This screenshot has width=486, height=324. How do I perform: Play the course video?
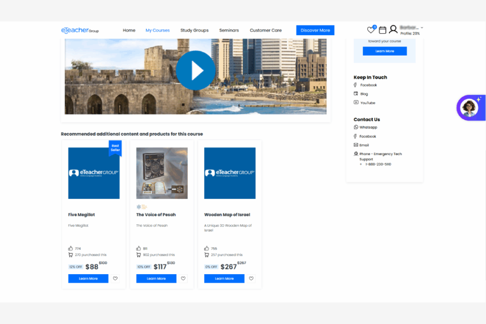tap(195, 71)
